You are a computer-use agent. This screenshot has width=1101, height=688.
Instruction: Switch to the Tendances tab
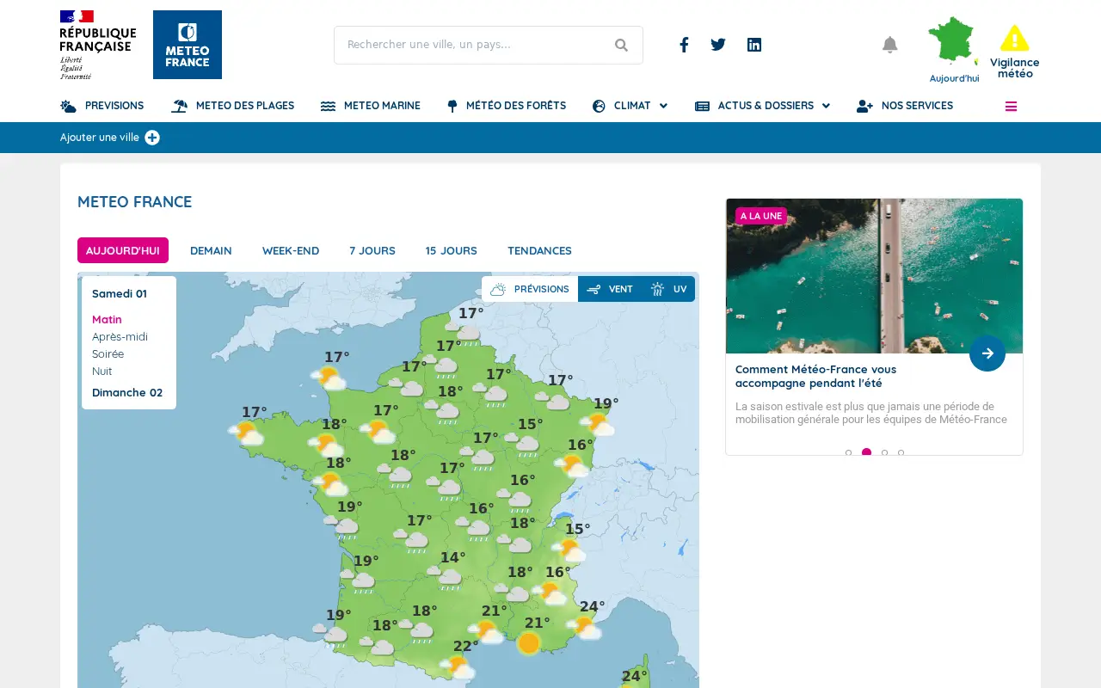point(539,250)
